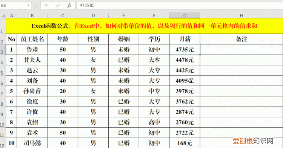Screen dimensions: 283x148
Task: Click the Insert Function fx icon
Action: 69,5
